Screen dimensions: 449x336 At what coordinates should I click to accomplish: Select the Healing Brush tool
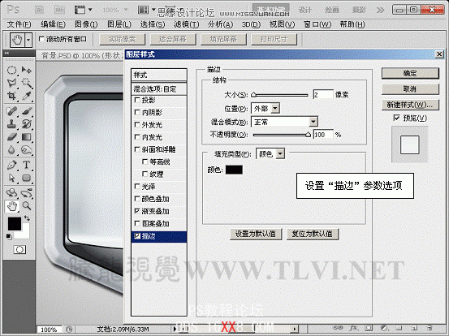pos(11,111)
